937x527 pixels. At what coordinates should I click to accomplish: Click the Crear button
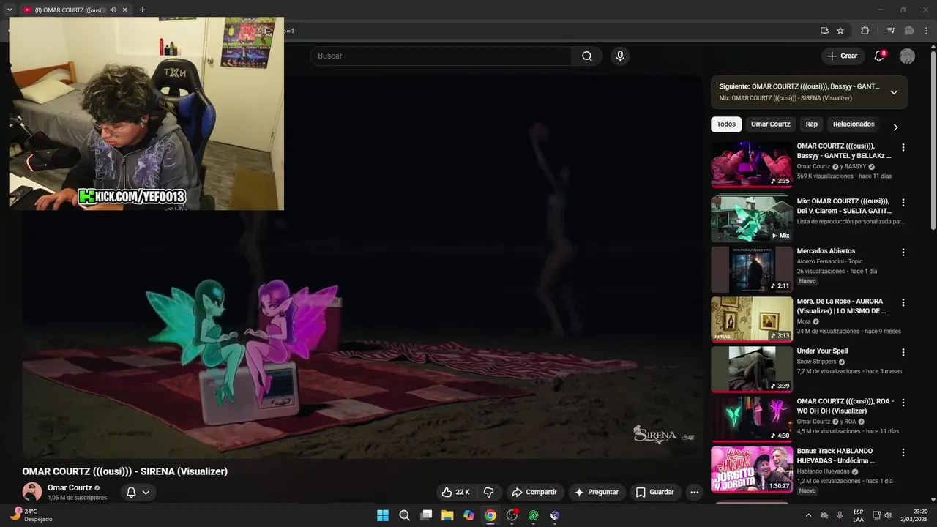click(842, 56)
